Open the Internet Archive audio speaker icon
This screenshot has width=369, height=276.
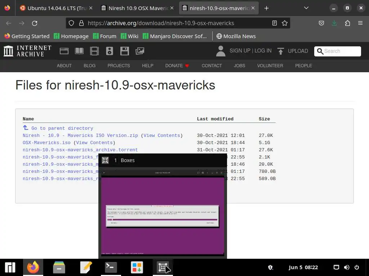tap(110, 51)
